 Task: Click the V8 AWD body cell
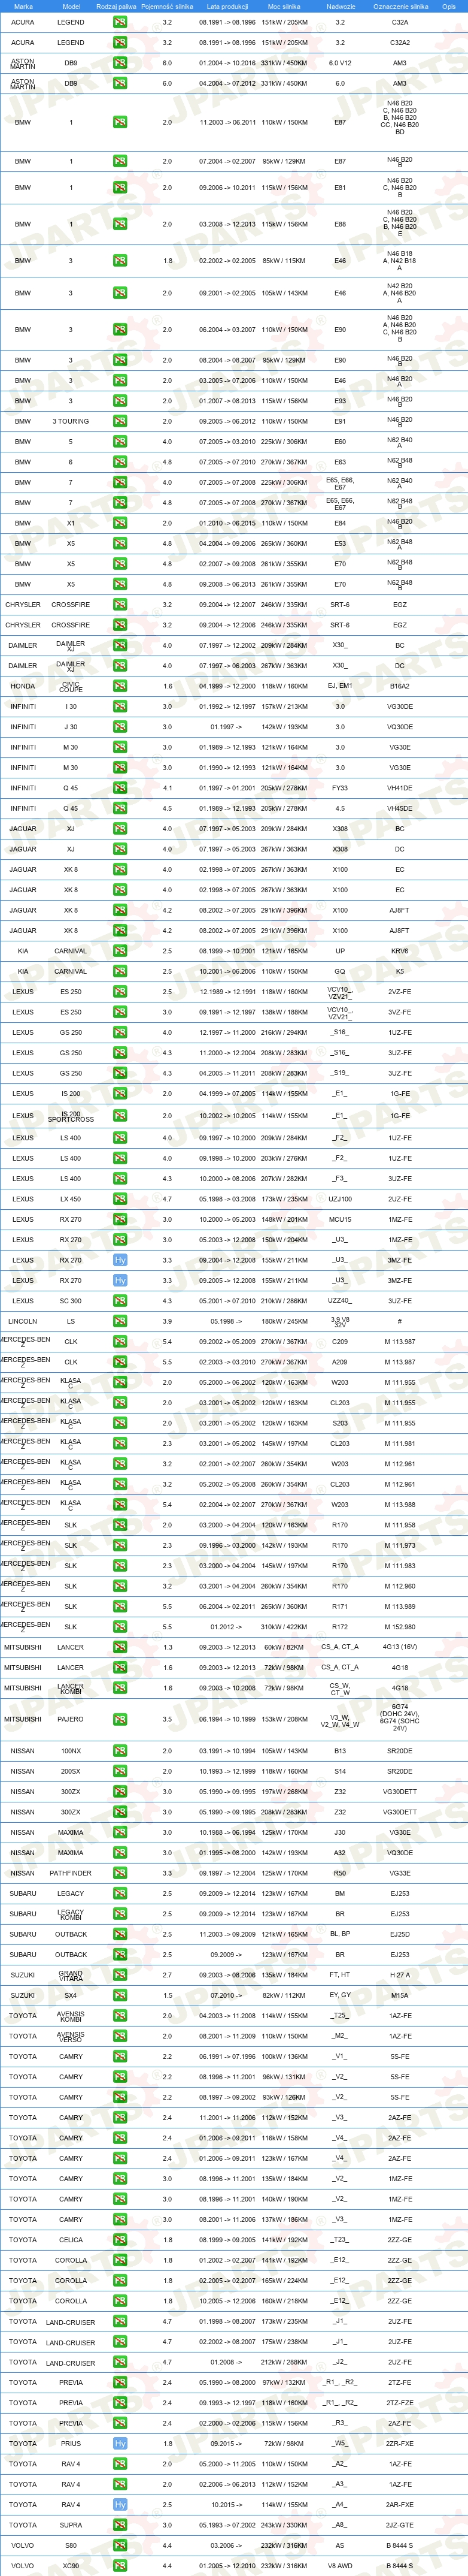coord(341,2566)
